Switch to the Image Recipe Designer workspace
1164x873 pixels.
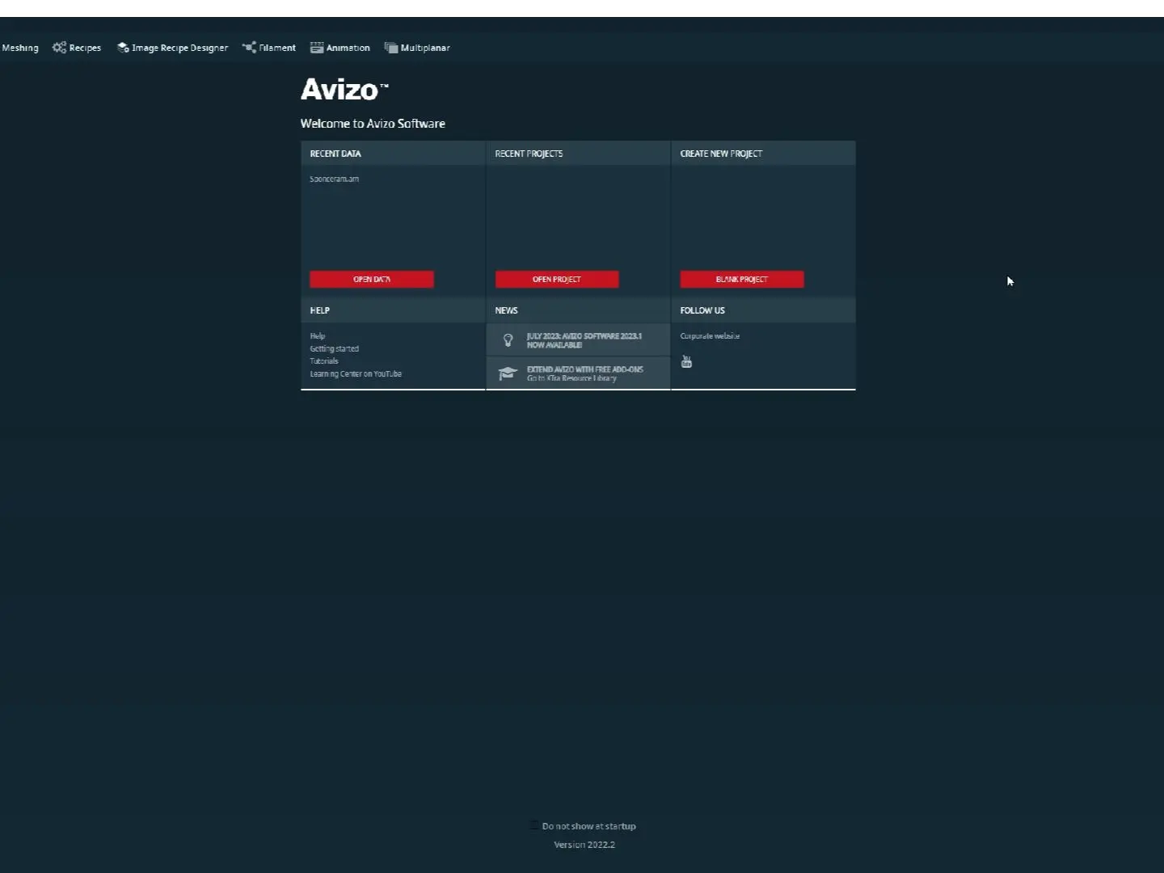pyautogui.click(x=172, y=48)
